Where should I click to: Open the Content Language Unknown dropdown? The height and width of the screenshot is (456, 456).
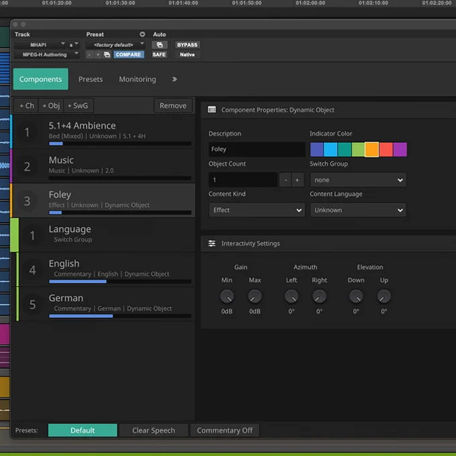[x=358, y=210]
